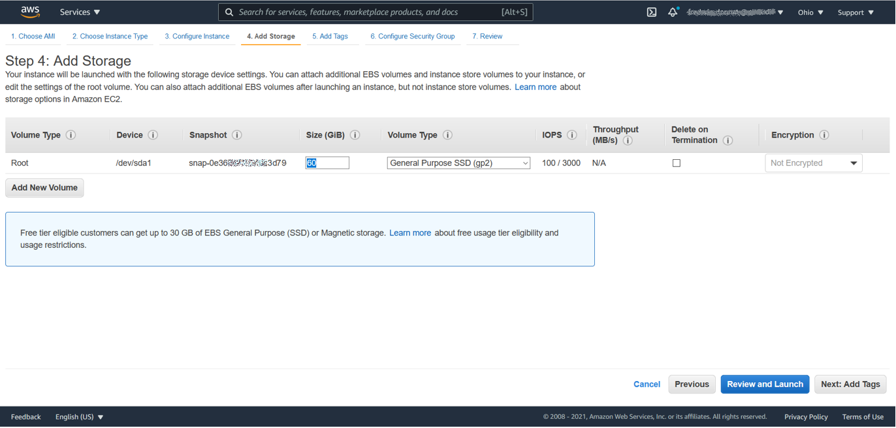Click the Add New Volume button
The image size is (896, 428).
pos(44,188)
